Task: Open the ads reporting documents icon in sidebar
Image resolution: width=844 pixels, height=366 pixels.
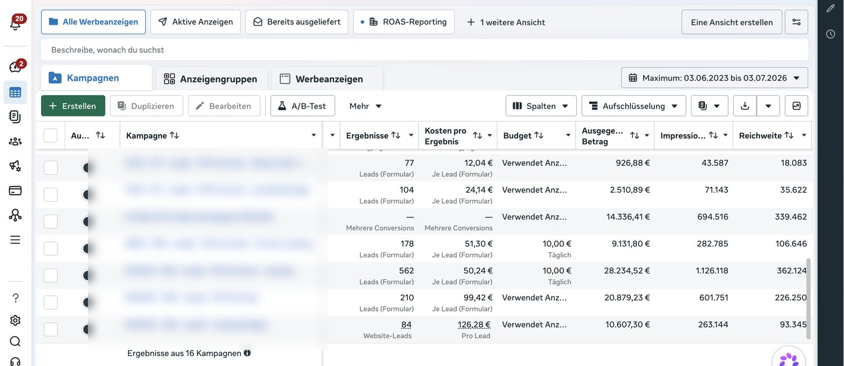Action: pos(15,116)
